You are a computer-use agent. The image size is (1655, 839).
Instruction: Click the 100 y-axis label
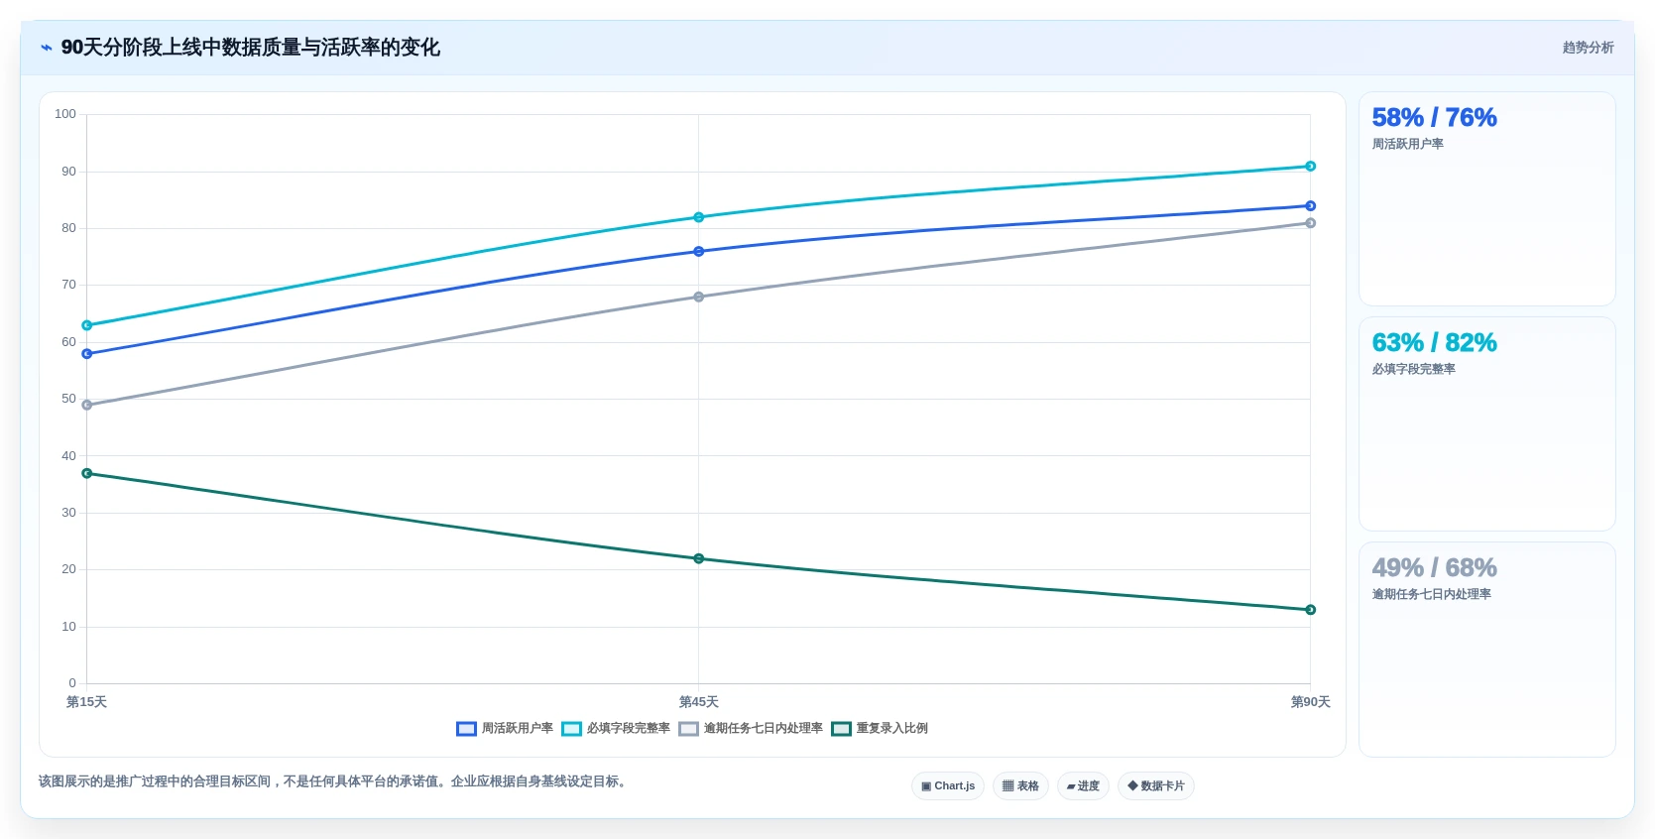(65, 114)
